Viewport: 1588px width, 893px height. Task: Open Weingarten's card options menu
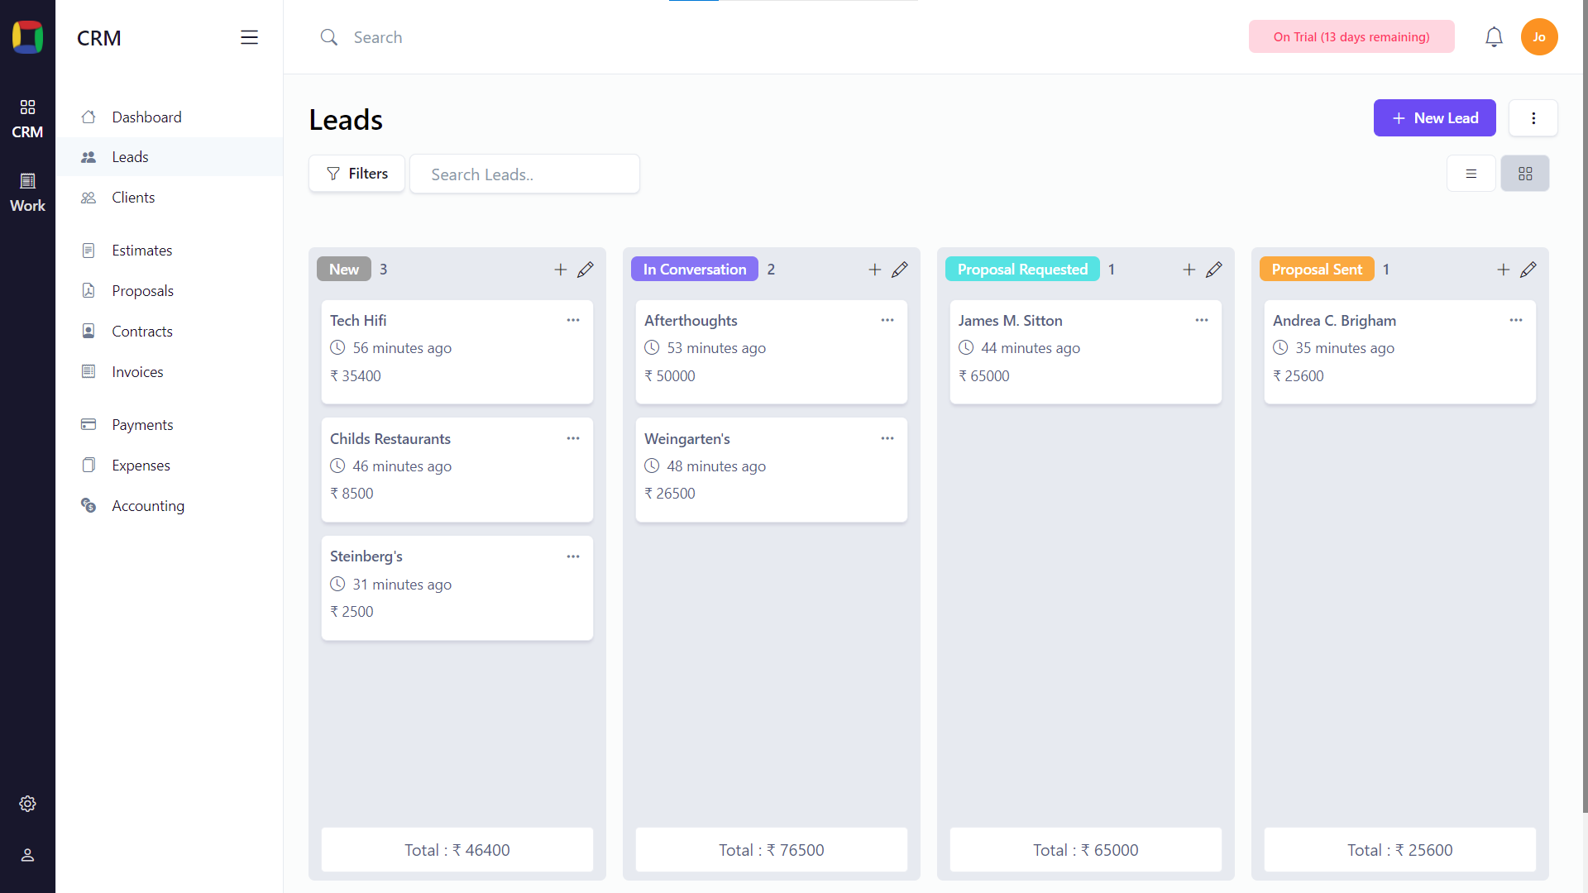pos(887,438)
